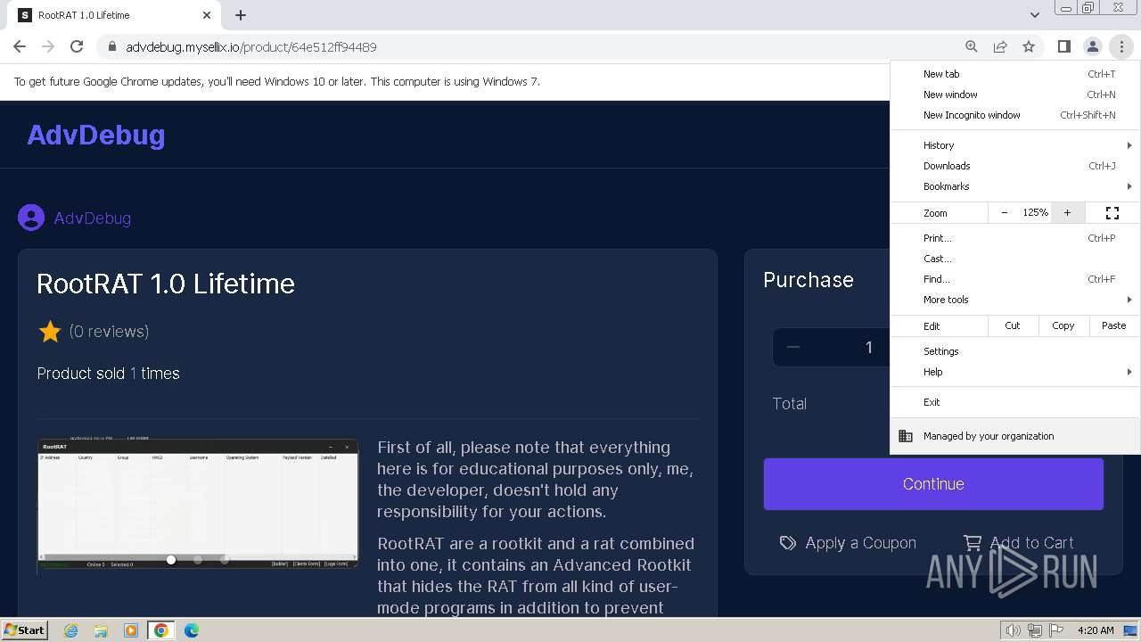Click the (0 reviews) text
The height and width of the screenshot is (642, 1141).
109,332
